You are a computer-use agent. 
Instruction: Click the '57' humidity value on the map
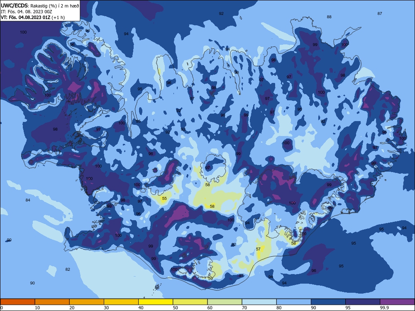(258, 249)
